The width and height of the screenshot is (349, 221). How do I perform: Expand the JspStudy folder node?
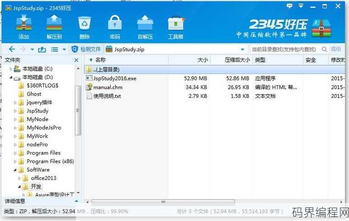(15, 111)
